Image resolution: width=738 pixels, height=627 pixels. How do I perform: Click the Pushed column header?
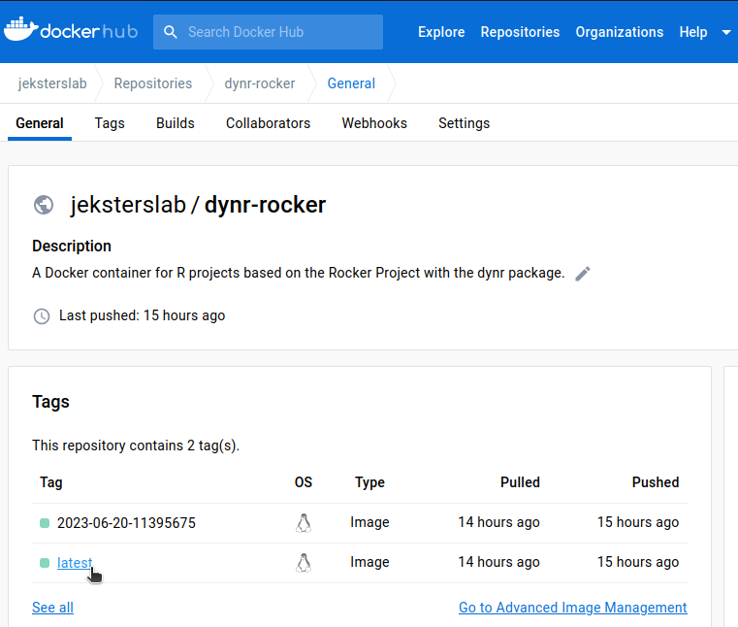[x=656, y=482]
